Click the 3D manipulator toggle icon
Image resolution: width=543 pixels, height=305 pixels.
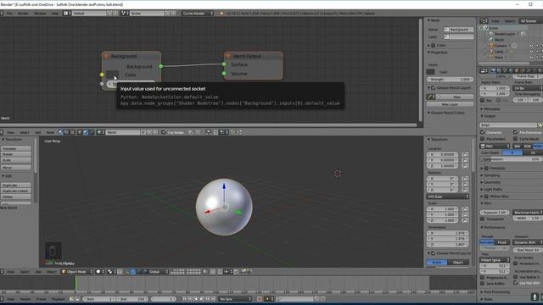[126, 271]
